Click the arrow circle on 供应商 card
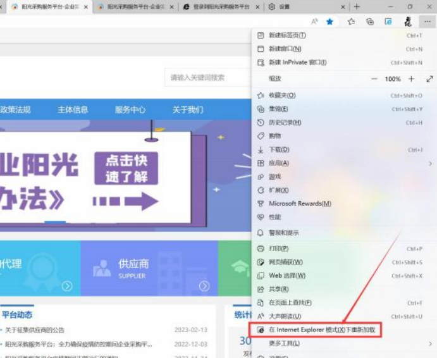 204,286
